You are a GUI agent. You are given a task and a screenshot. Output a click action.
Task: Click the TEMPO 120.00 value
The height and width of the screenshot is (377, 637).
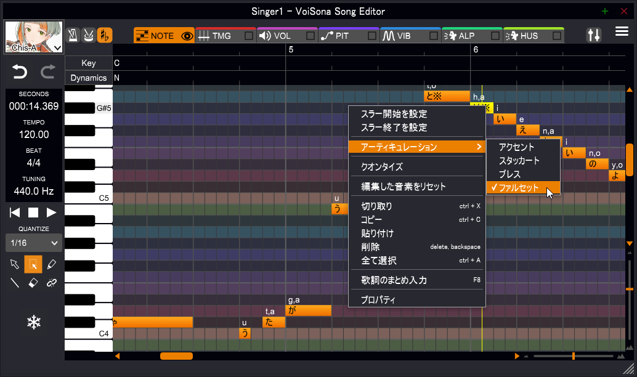pyautogui.click(x=34, y=134)
